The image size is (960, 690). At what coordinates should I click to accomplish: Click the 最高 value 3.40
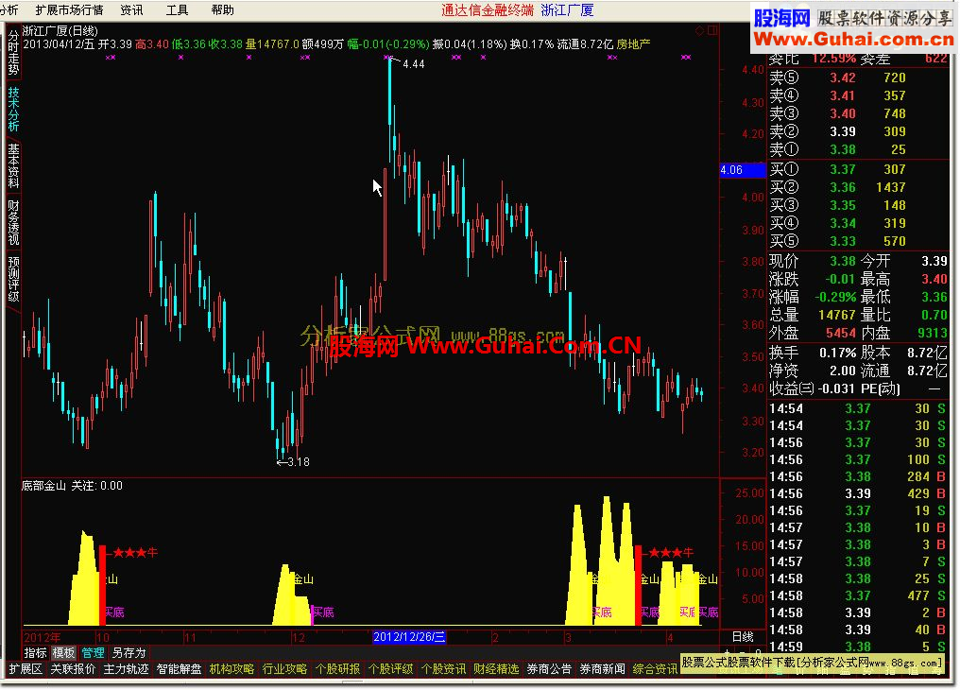click(x=934, y=280)
